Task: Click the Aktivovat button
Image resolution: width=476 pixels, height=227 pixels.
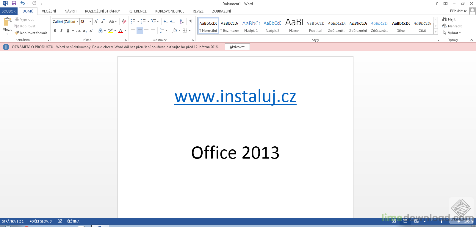Action: point(237,47)
